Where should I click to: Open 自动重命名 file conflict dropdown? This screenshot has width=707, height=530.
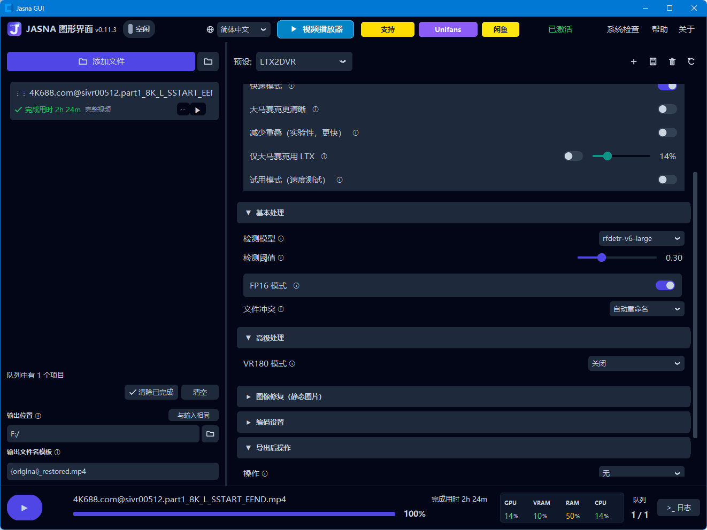tap(647, 309)
